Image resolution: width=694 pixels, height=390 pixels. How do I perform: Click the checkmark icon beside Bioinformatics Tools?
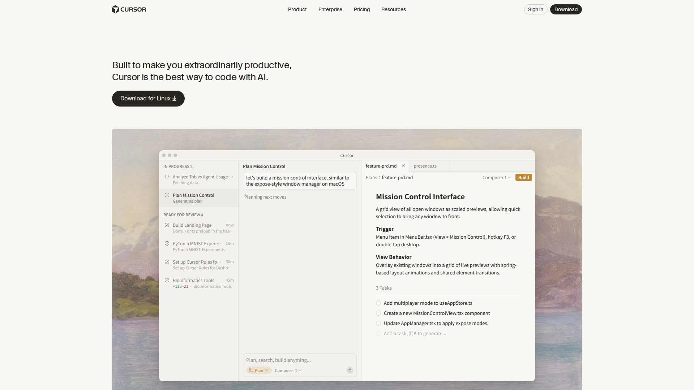tap(167, 280)
